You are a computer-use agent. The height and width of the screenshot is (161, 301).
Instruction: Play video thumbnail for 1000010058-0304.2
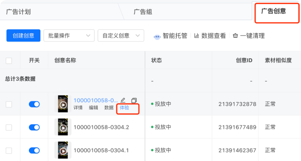[63, 127]
